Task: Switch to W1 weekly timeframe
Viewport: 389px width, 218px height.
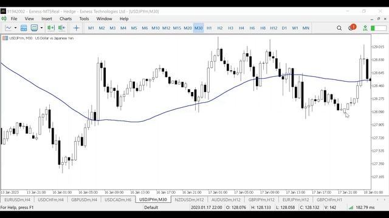Action: pos(295,28)
